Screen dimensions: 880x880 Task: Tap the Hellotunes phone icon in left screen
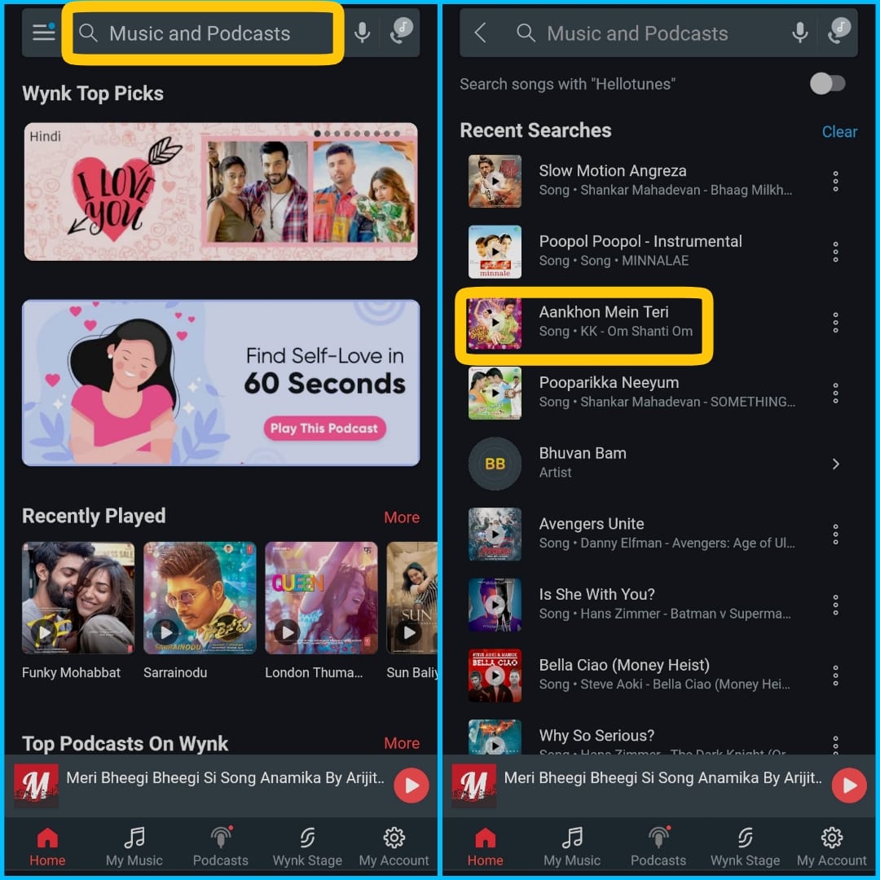[x=401, y=31]
